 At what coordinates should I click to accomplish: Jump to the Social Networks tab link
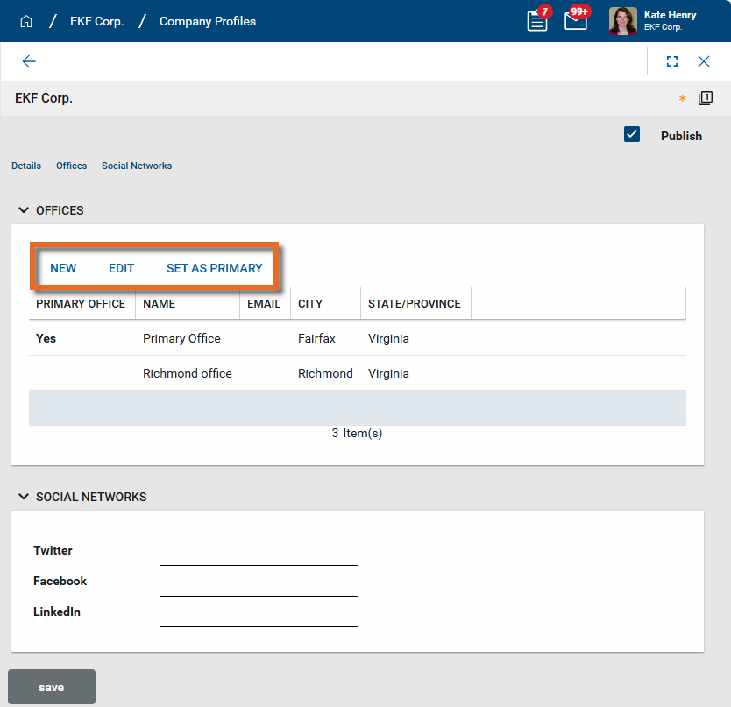point(137,166)
